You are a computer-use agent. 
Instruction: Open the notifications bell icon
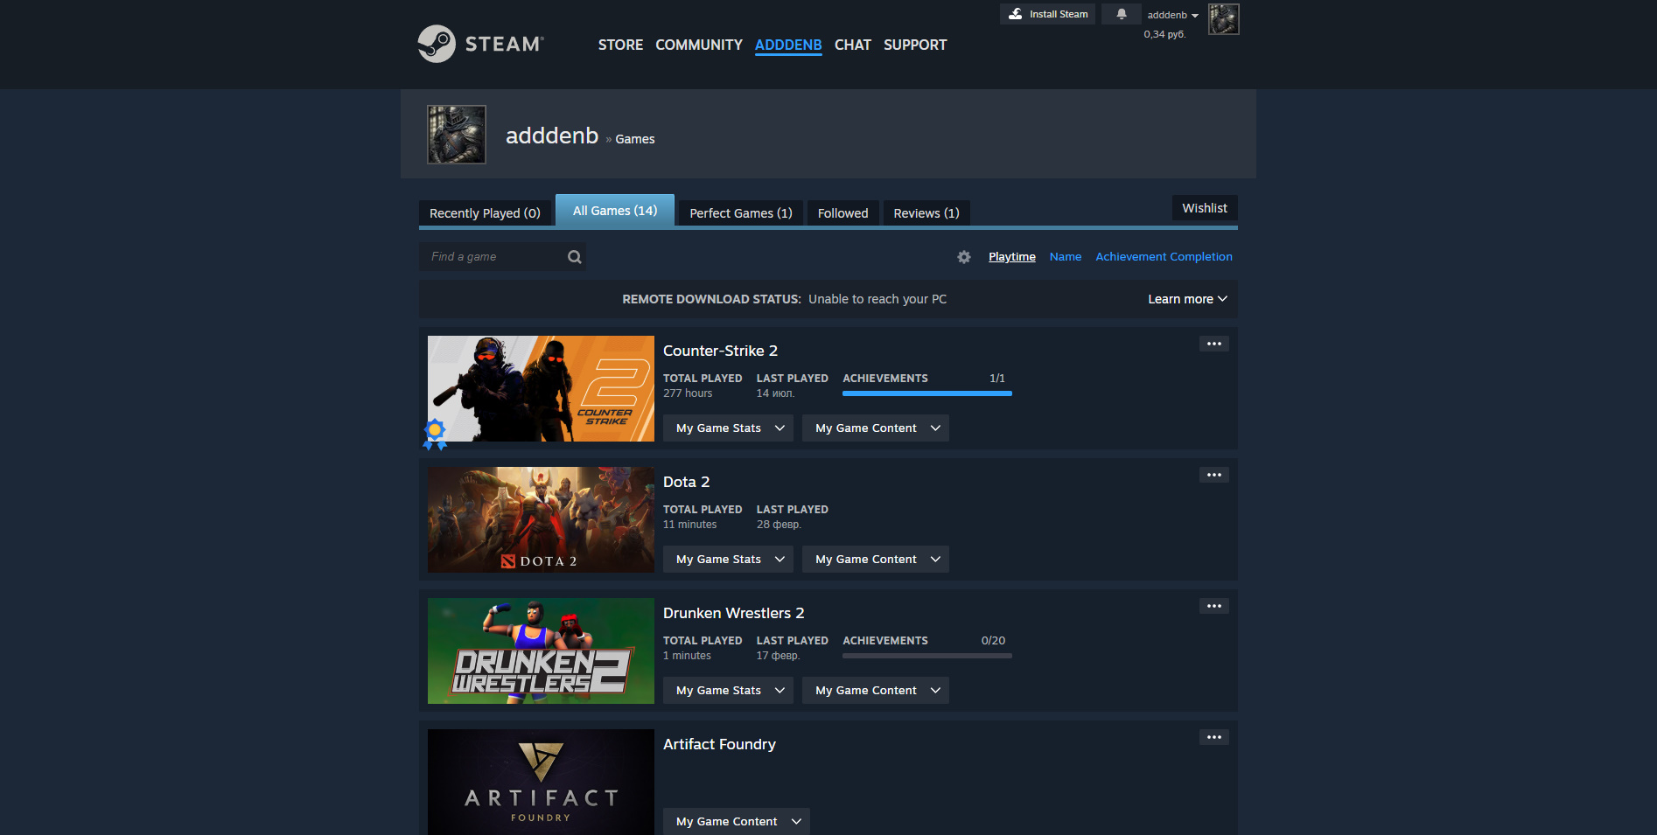point(1121,14)
